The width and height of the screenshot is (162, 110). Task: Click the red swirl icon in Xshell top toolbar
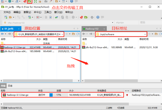click(25, 1)
